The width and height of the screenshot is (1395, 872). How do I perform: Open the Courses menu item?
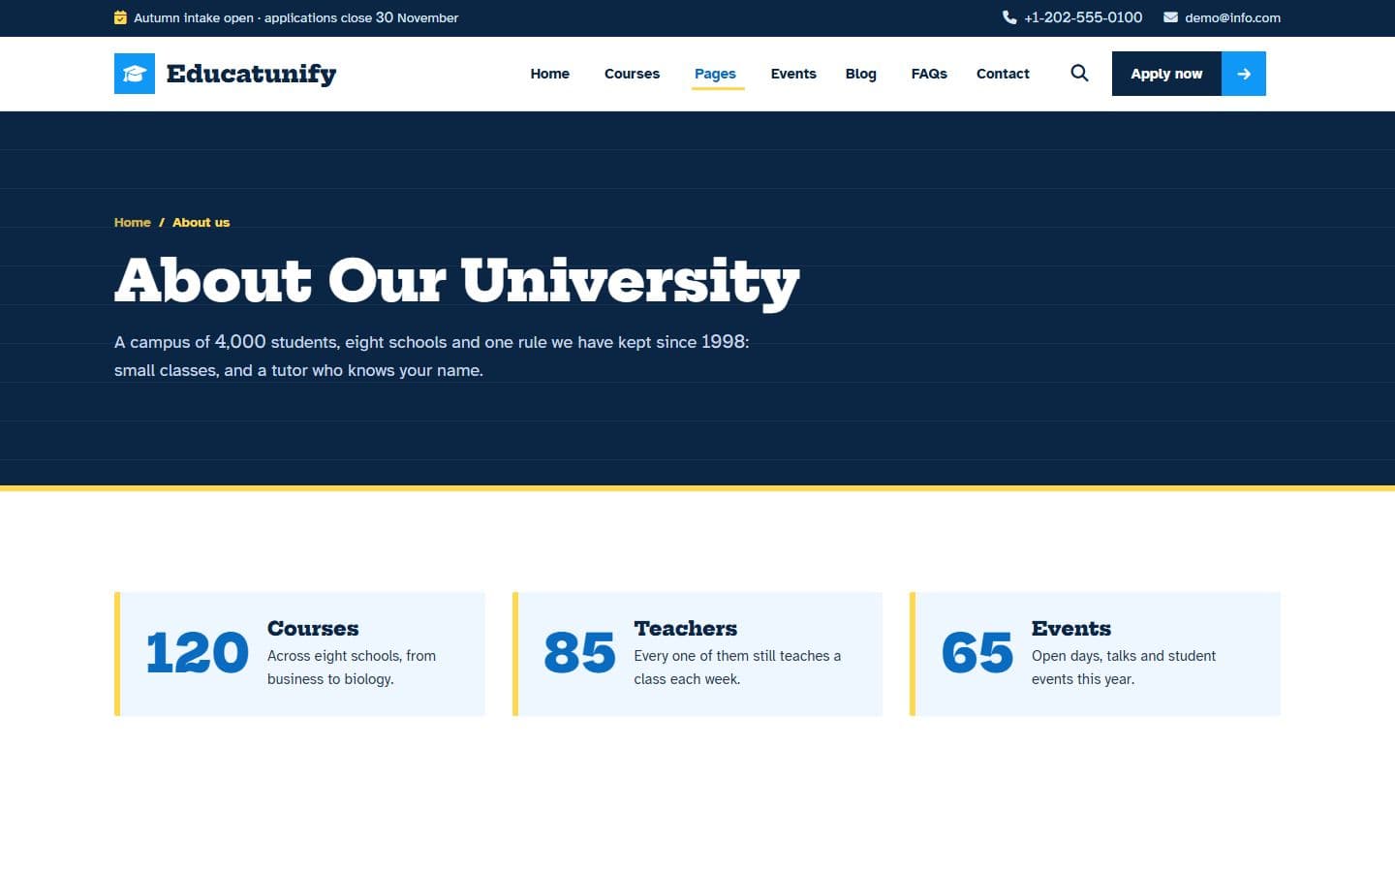tap(632, 74)
